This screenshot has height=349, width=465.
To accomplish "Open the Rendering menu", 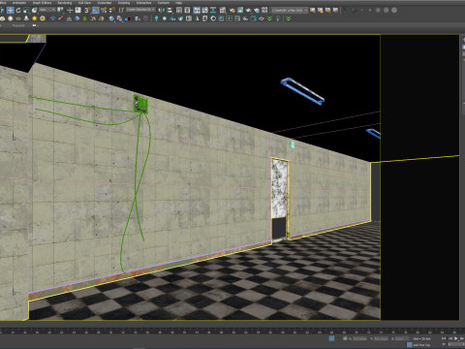I will (65, 3).
